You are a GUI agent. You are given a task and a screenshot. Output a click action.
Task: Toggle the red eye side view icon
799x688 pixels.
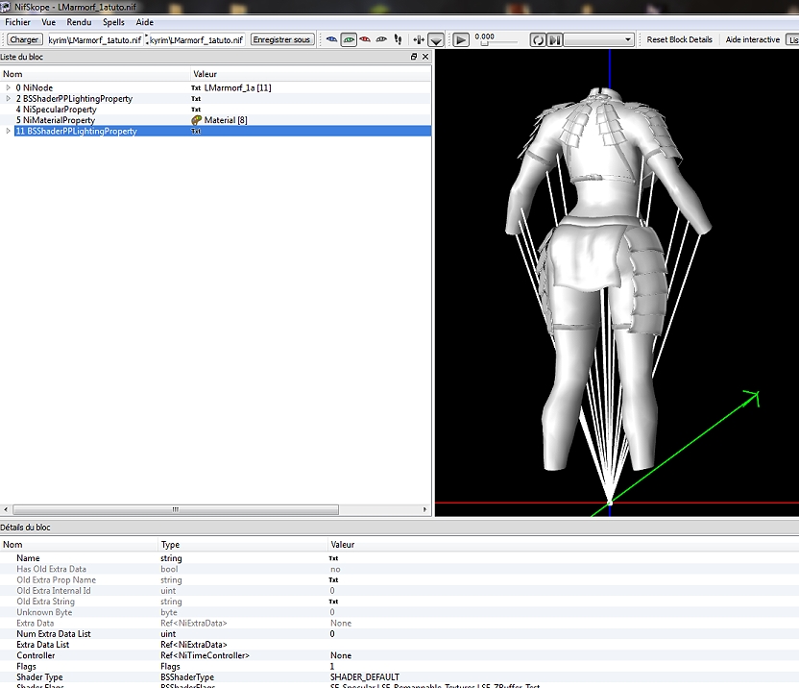pyautogui.click(x=365, y=39)
